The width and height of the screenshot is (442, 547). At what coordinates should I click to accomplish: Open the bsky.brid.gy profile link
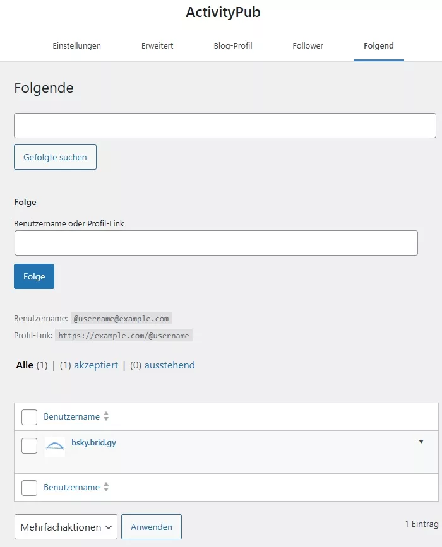(x=93, y=442)
